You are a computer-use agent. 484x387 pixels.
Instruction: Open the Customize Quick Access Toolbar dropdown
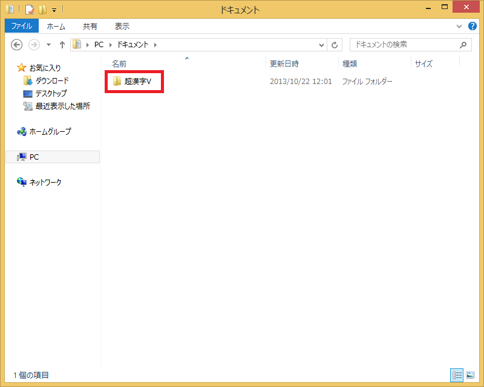pyautogui.click(x=54, y=10)
